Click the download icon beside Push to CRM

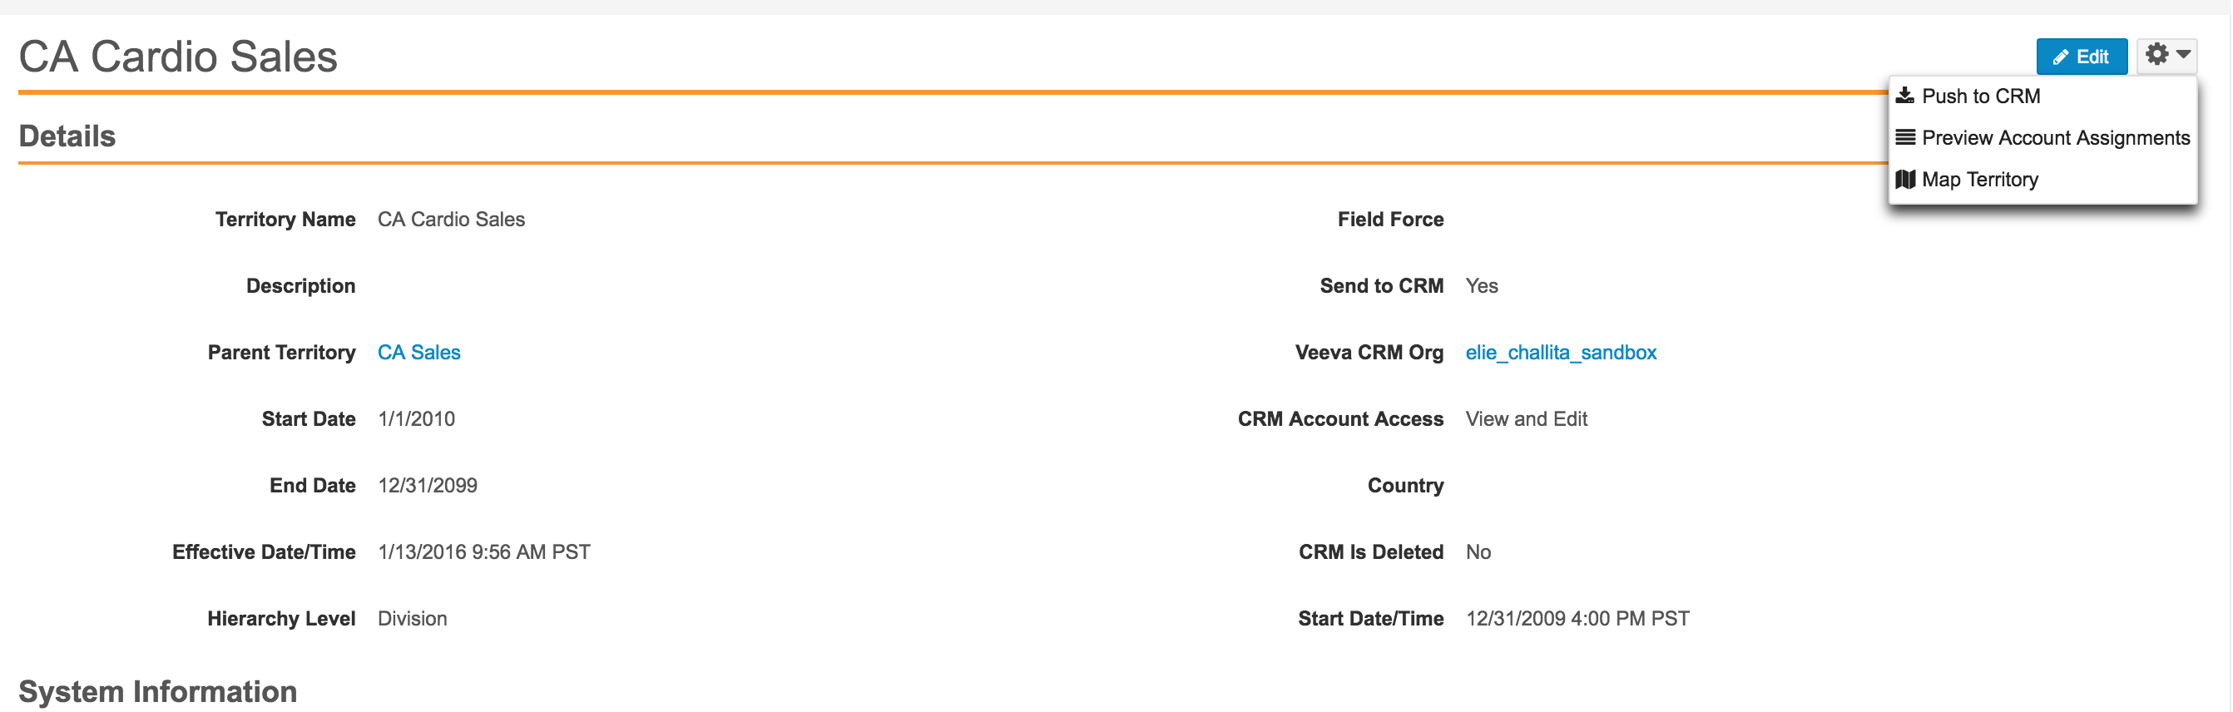click(x=1904, y=96)
